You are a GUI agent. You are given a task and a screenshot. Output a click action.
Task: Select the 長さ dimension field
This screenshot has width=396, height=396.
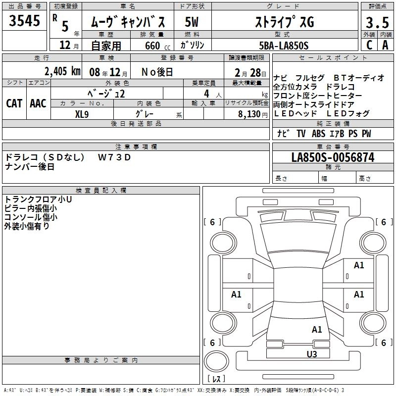pos(296,177)
